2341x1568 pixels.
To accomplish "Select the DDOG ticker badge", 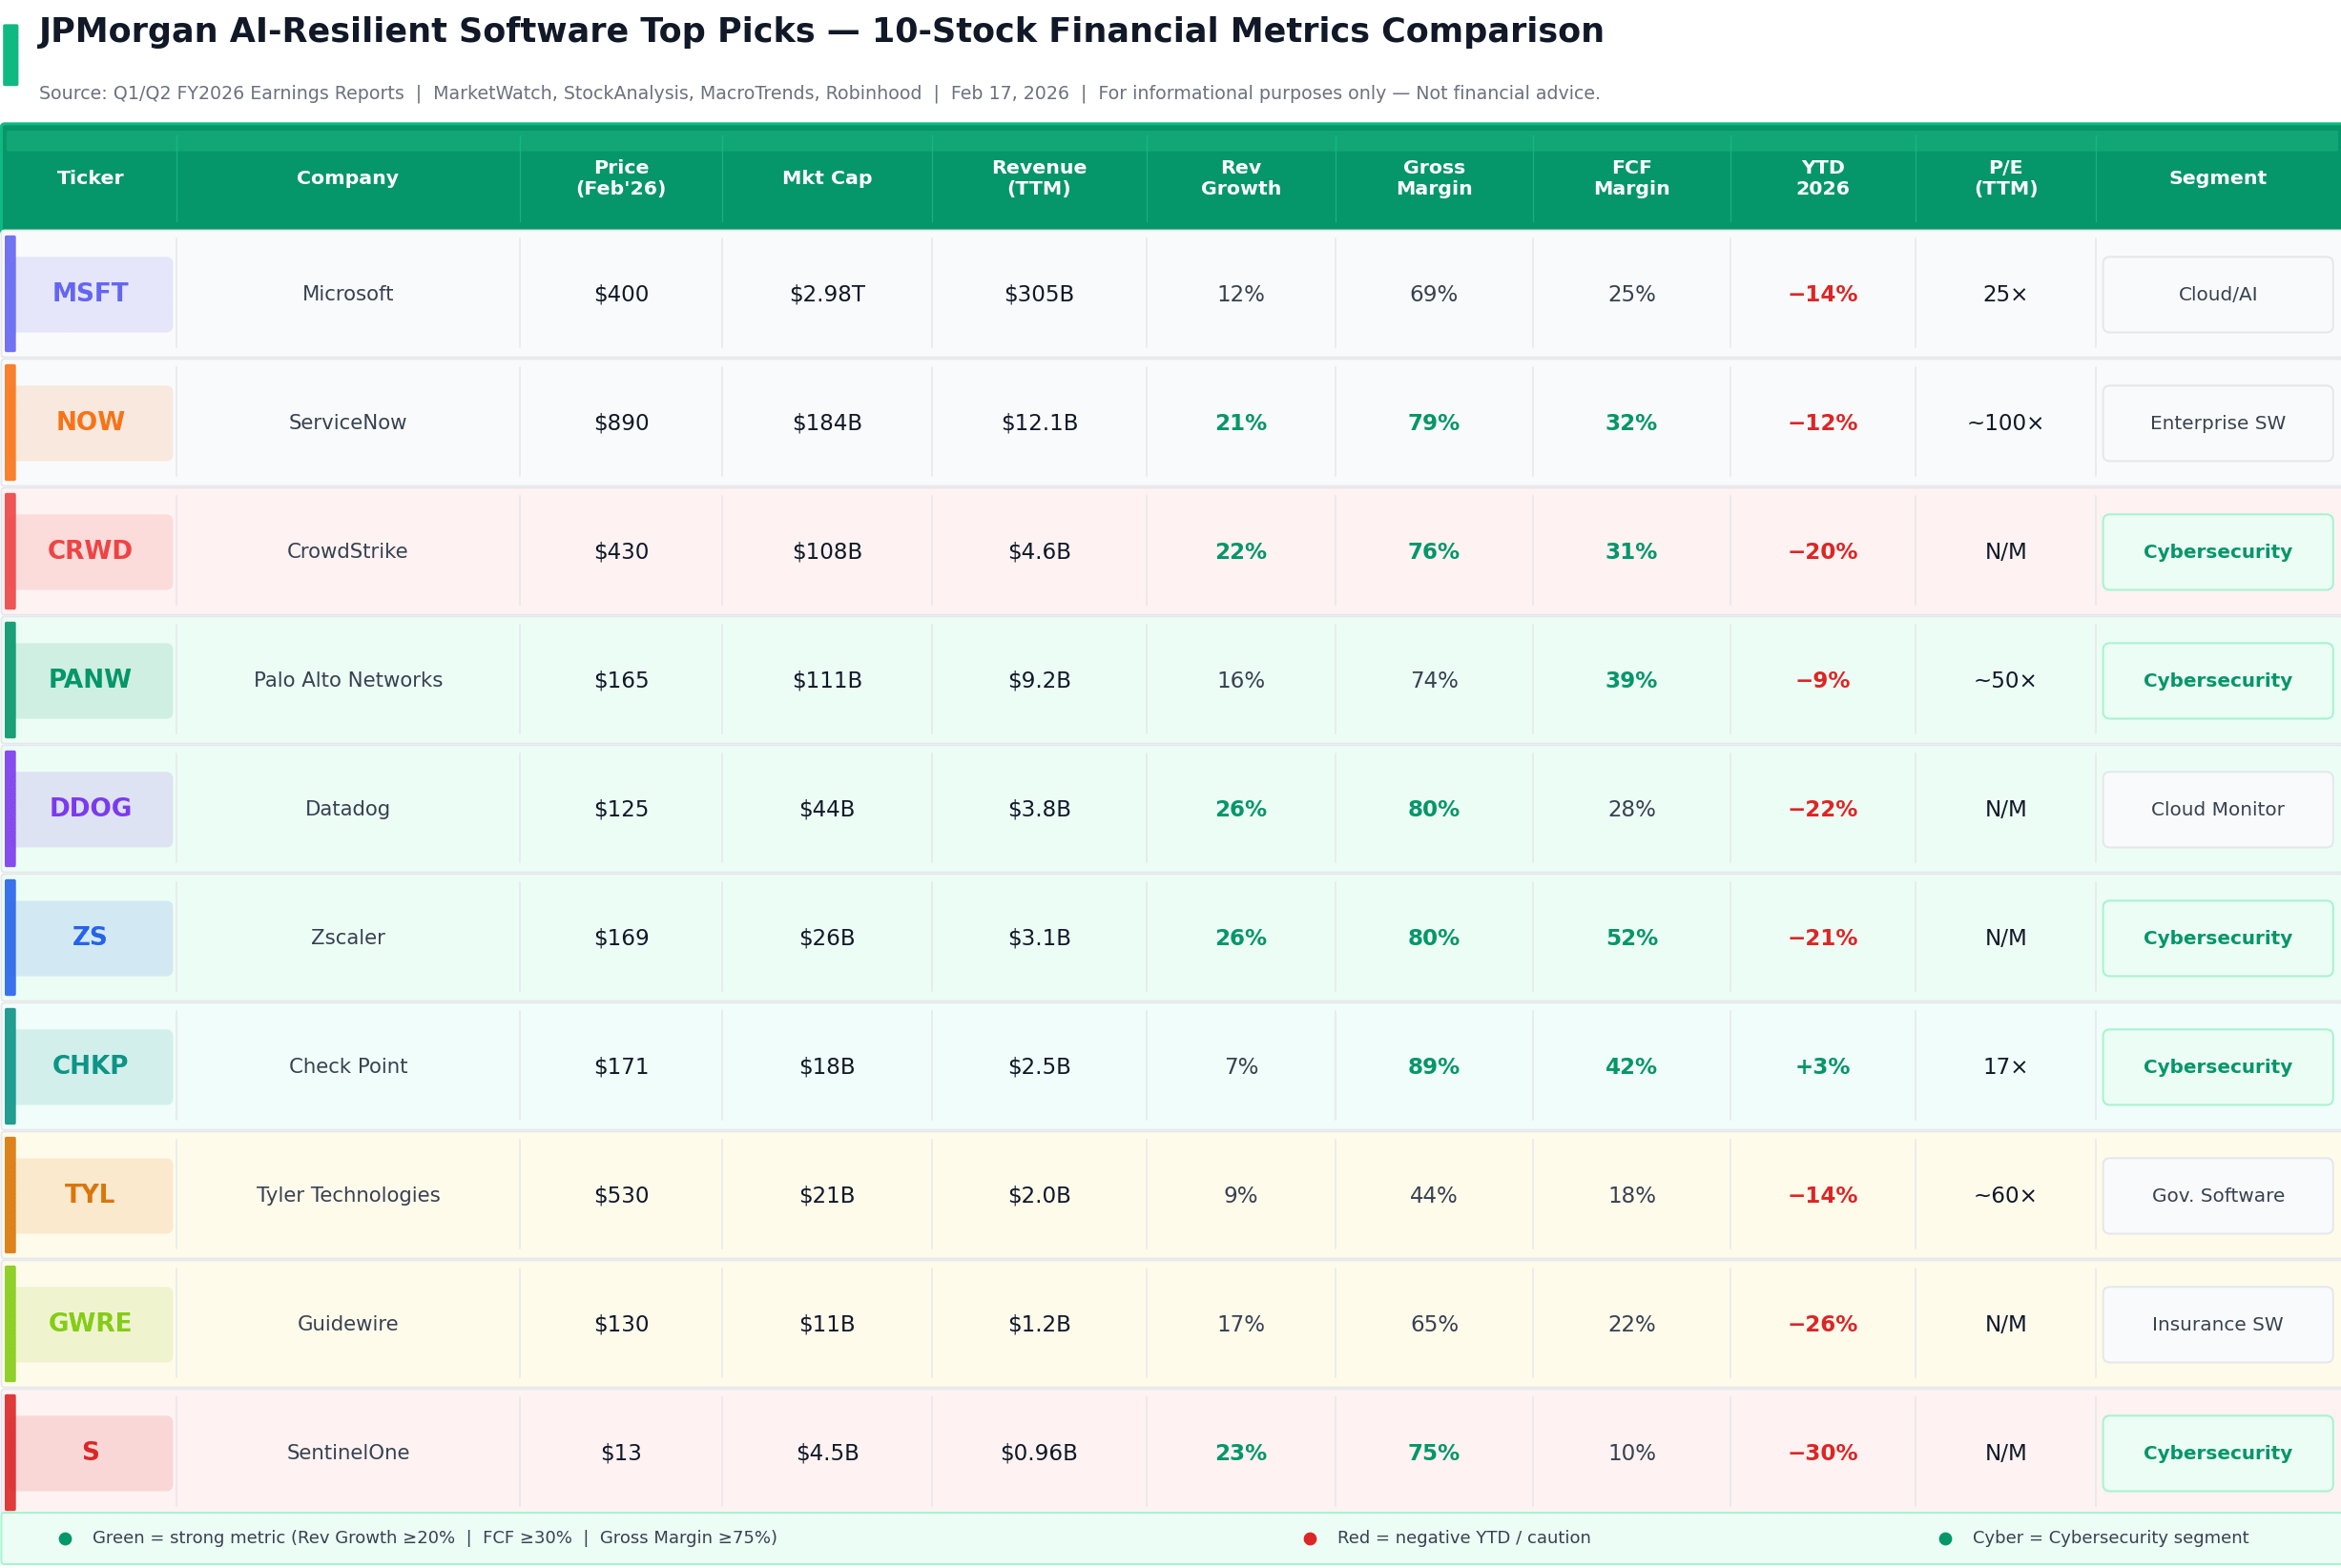I will pyautogui.click(x=91, y=809).
